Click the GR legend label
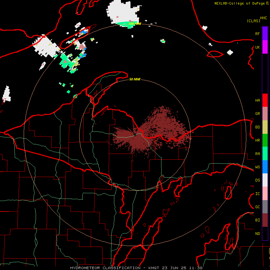This screenshot has width=270, height=270. [257, 114]
